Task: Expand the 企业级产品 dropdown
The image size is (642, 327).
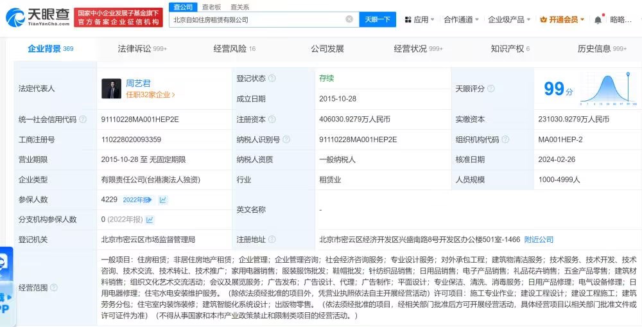Action: click(510, 20)
